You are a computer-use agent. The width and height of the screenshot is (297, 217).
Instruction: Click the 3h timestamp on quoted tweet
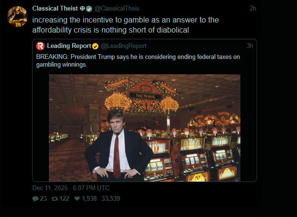249,46
